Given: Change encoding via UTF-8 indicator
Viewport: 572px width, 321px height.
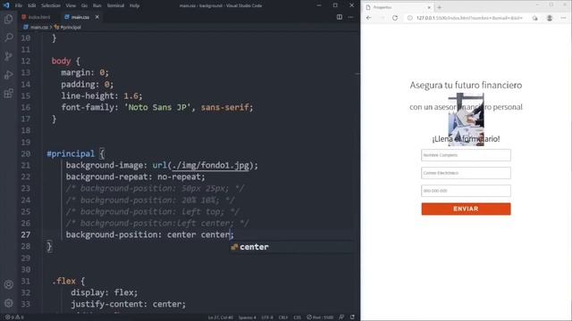Looking at the screenshot, I should point(267,317).
